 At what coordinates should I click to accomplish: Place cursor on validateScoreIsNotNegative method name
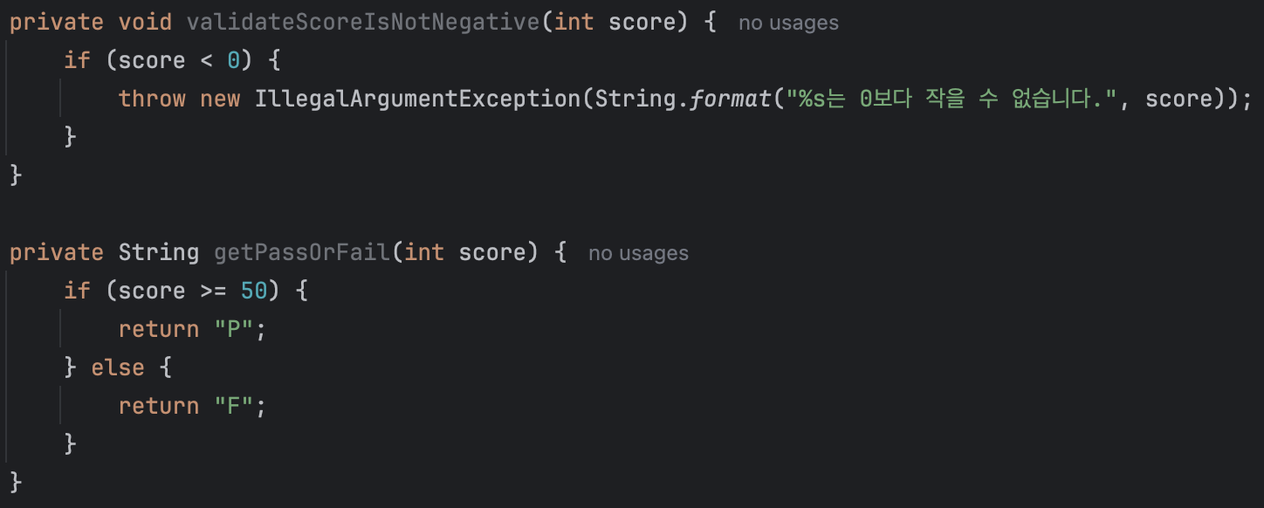click(x=363, y=23)
